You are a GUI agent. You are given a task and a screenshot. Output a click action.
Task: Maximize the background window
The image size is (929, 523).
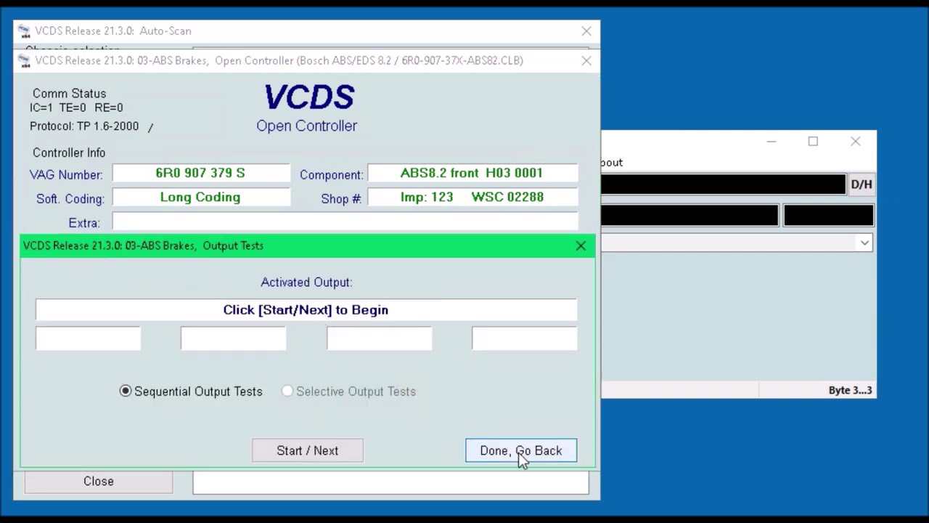click(813, 142)
